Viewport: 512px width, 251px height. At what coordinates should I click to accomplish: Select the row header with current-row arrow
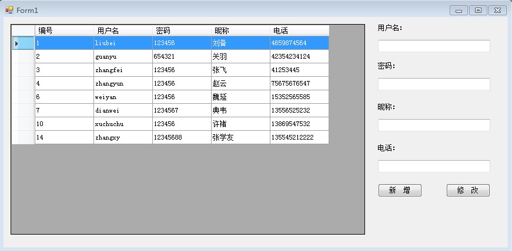point(23,43)
